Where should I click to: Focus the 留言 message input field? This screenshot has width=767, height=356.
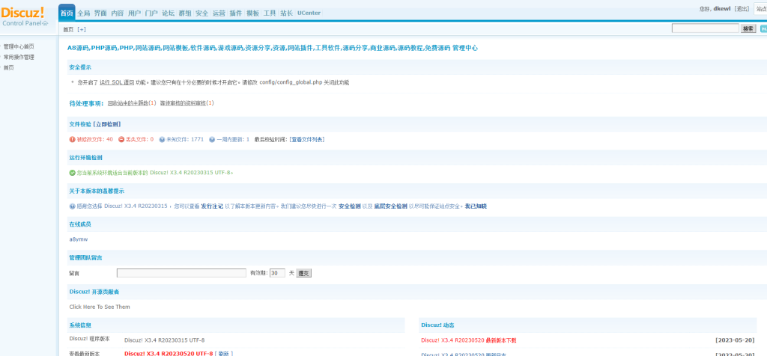pos(181,273)
